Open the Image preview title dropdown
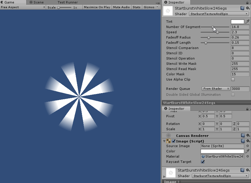This screenshot has height=183, width=251. pyautogui.click(x=172, y=182)
